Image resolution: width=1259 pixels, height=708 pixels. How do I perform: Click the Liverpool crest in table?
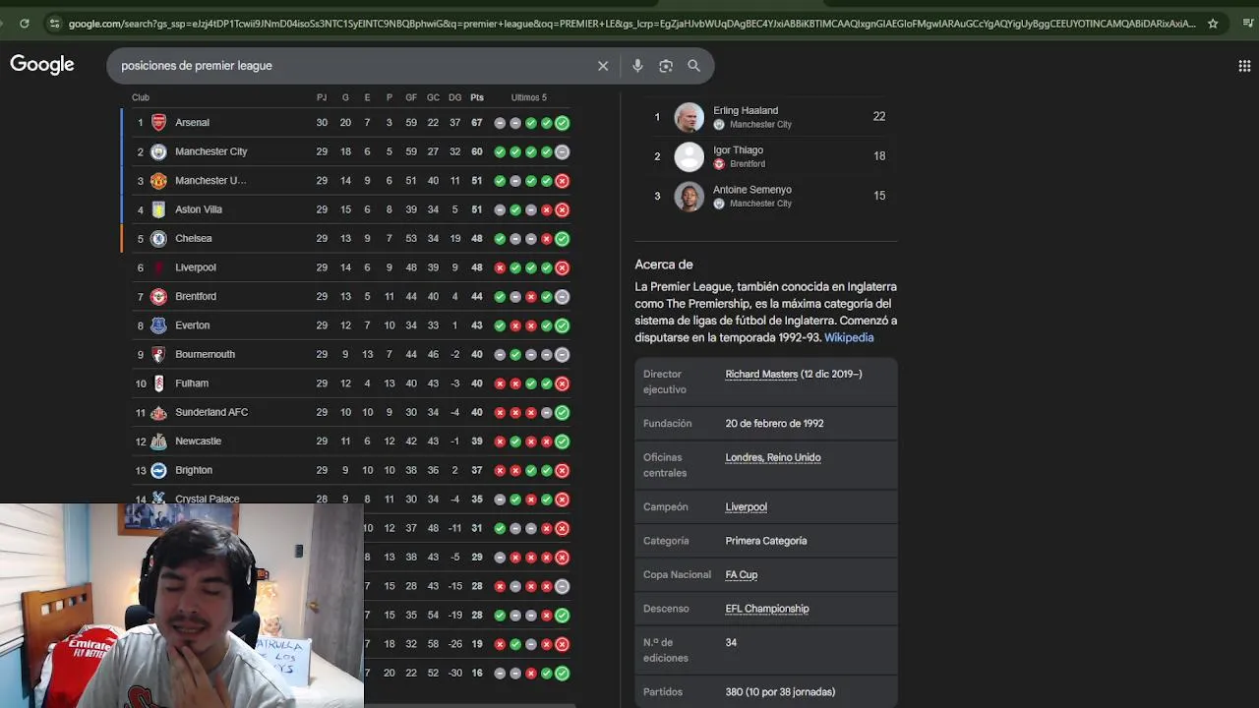pyautogui.click(x=158, y=267)
